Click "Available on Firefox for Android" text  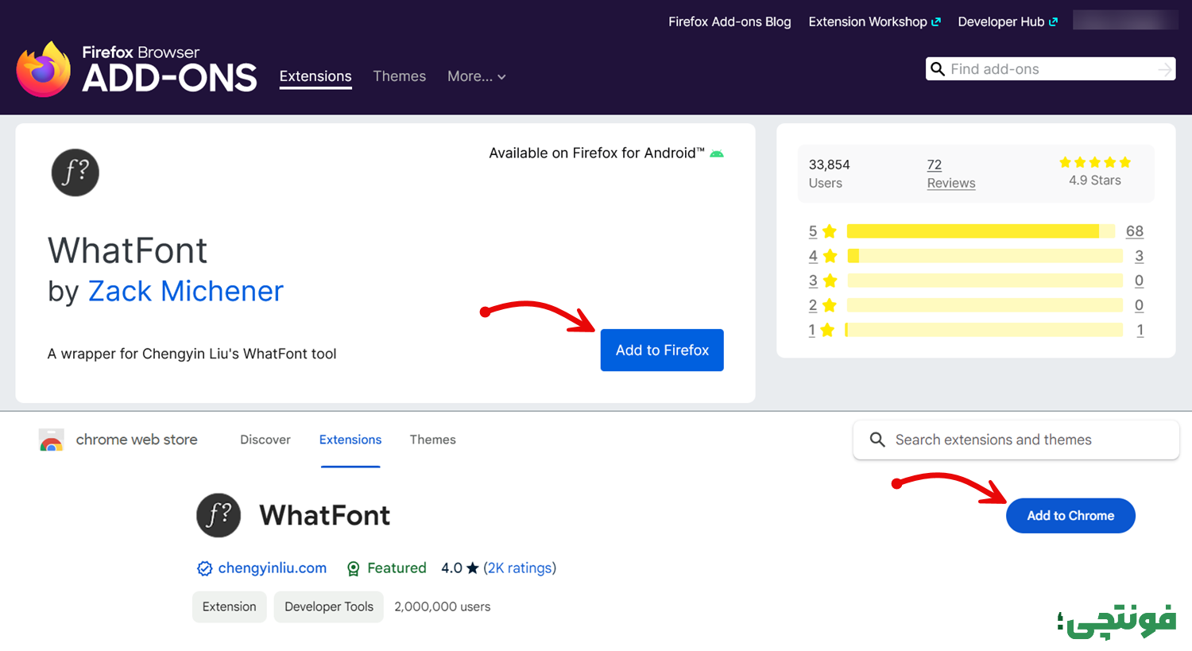point(597,153)
